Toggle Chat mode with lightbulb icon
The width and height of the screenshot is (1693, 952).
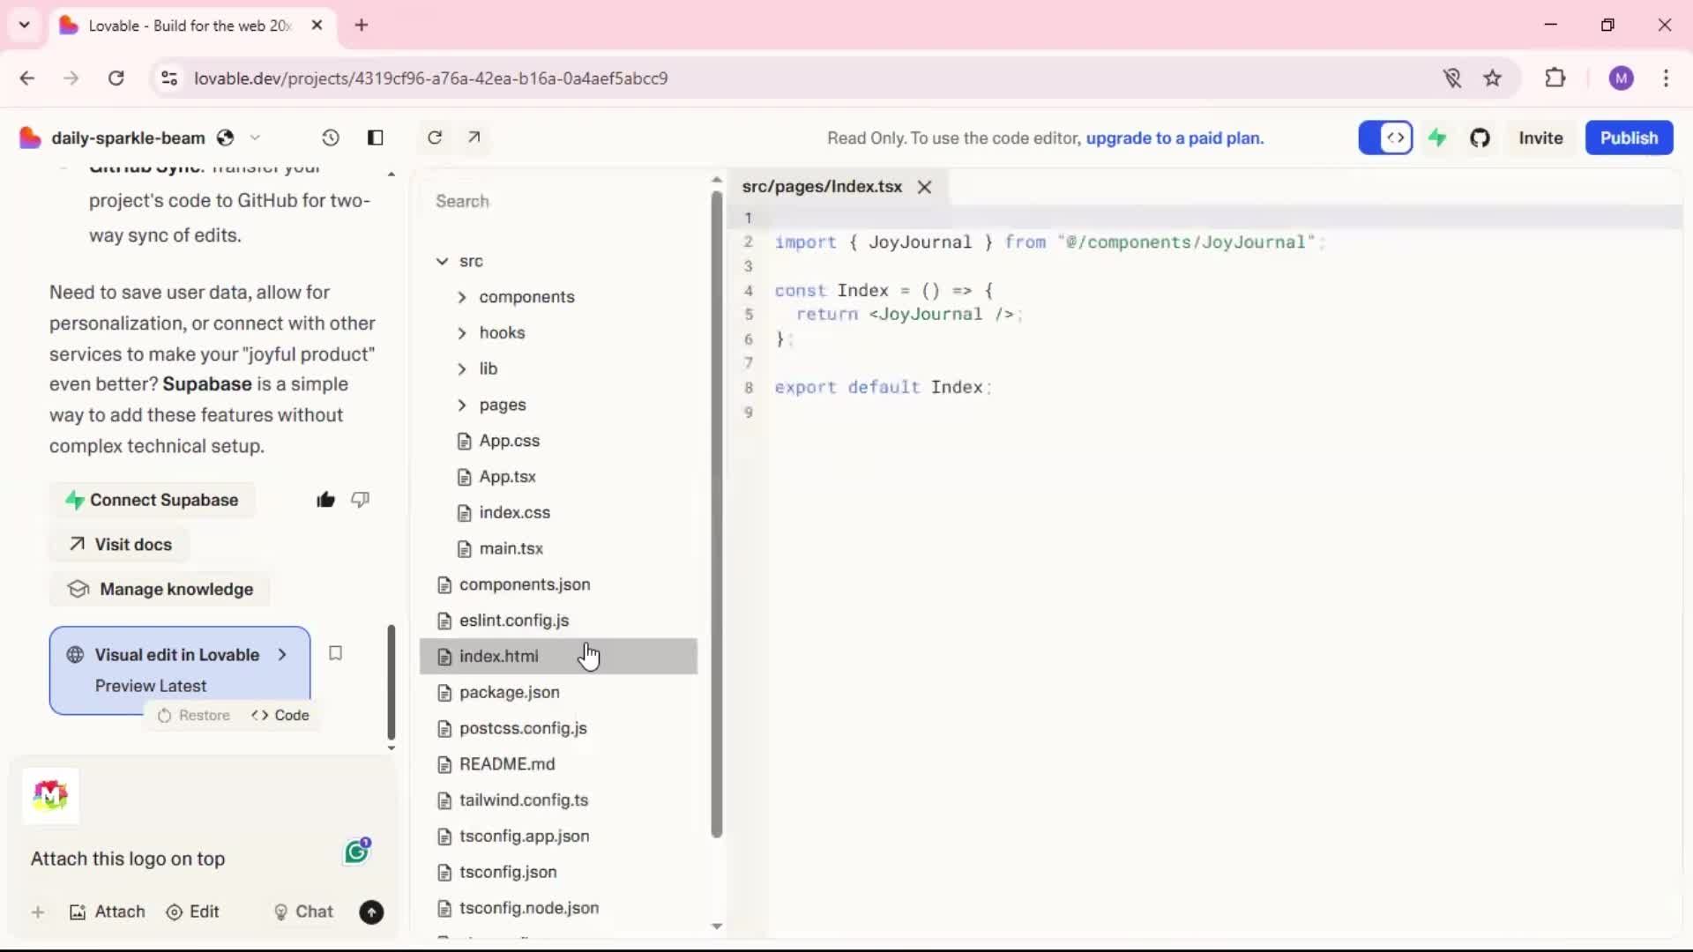click(303, 912)
